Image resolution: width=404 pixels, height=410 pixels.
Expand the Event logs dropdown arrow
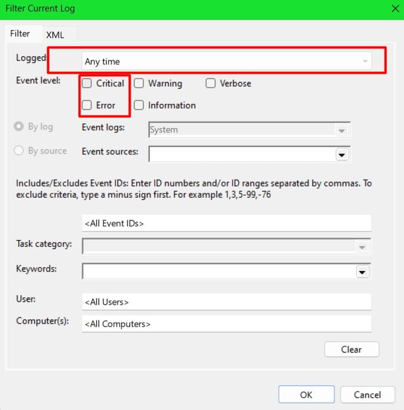342,130
